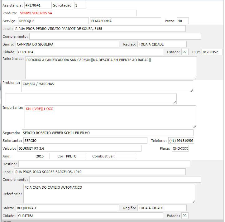
Task: Click the Produto field showing SOMPO SEGUROS SA
Action: [77, 13]
